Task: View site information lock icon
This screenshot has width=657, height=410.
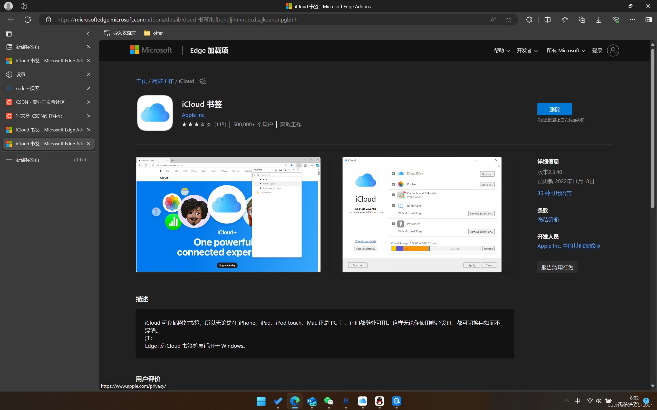Action: point(48,19)
